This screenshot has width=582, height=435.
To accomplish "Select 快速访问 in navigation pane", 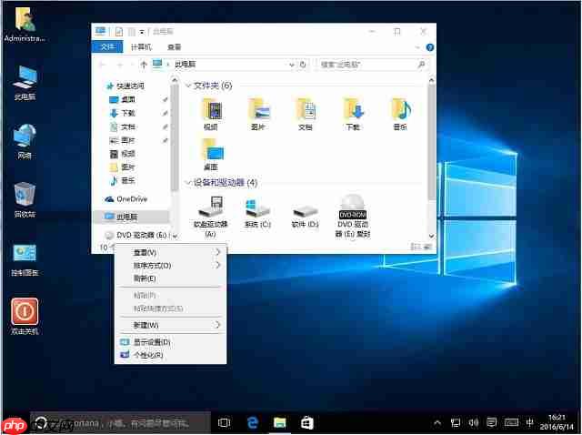I will (x=126, y=86).
